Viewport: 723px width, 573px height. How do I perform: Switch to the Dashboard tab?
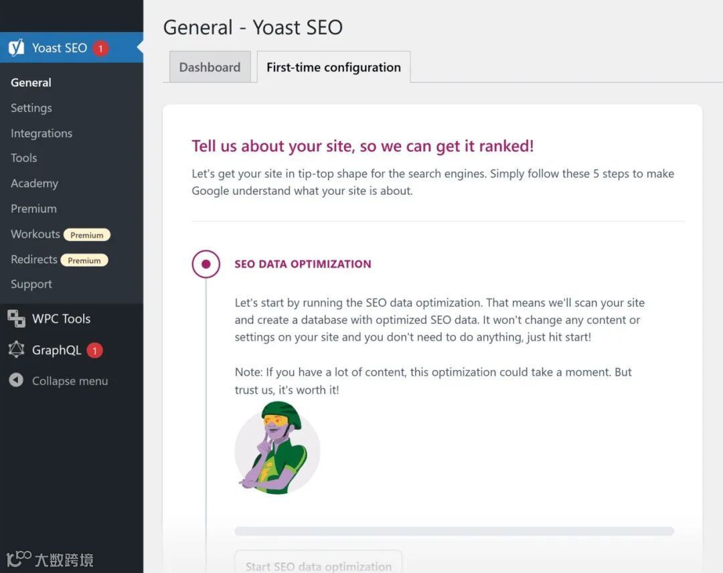click(210, 68)
